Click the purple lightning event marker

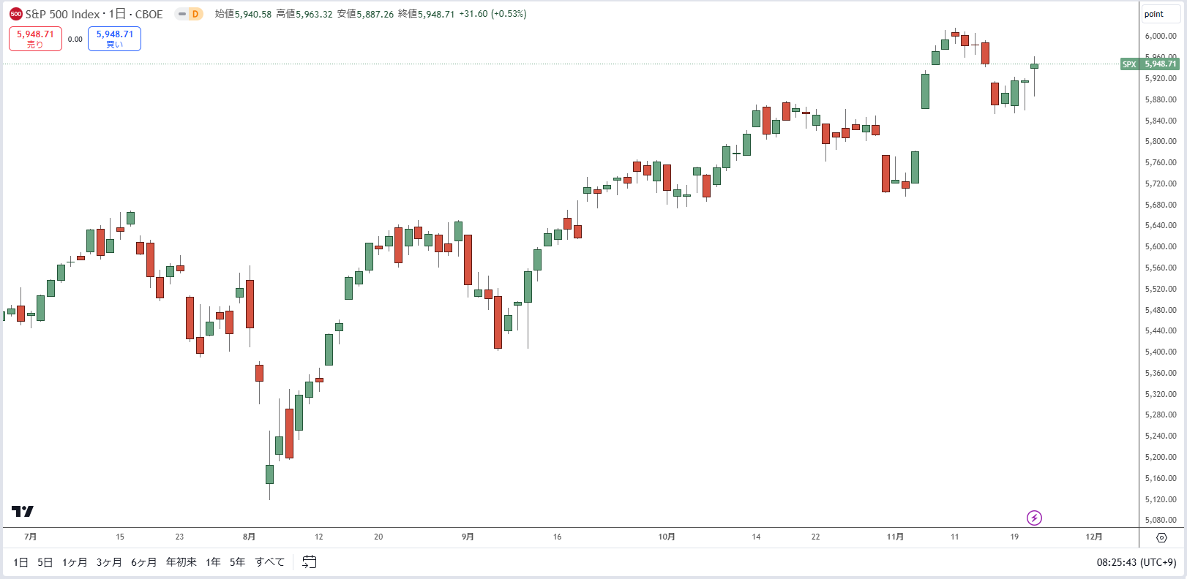pyautogui.click(x=1034, y=518)
